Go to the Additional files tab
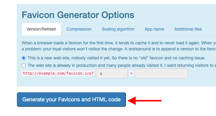The width and height of the screenshot is (216, 116). point(188,29)
